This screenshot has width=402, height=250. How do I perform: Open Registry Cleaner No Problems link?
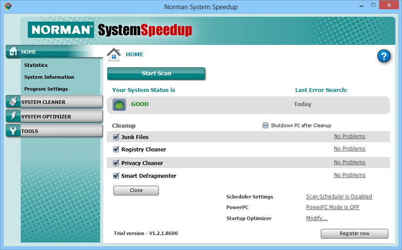pos(349,148)
